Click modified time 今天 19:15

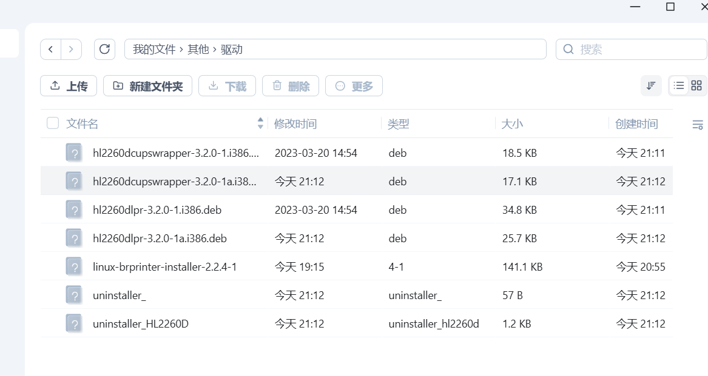pos(299,267)
